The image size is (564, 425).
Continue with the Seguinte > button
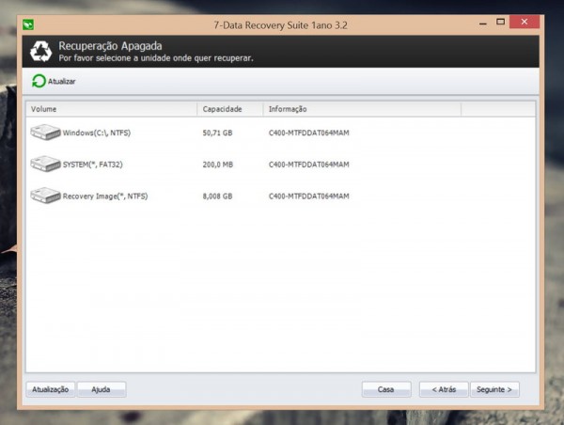pos(494,389)
